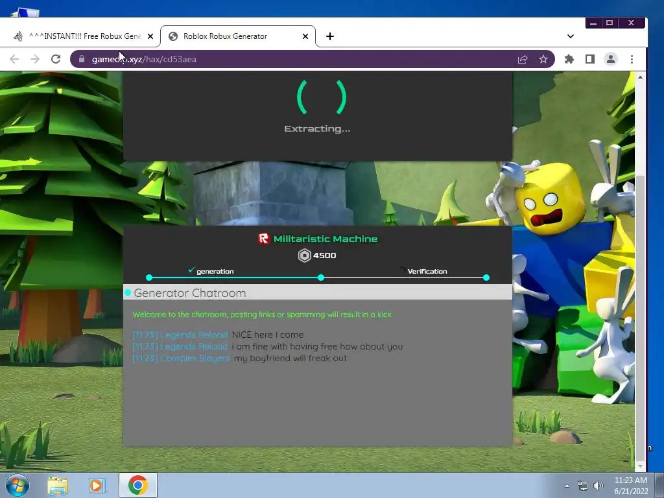Click the Robux coin icon beside 4500

click(305, 255)
